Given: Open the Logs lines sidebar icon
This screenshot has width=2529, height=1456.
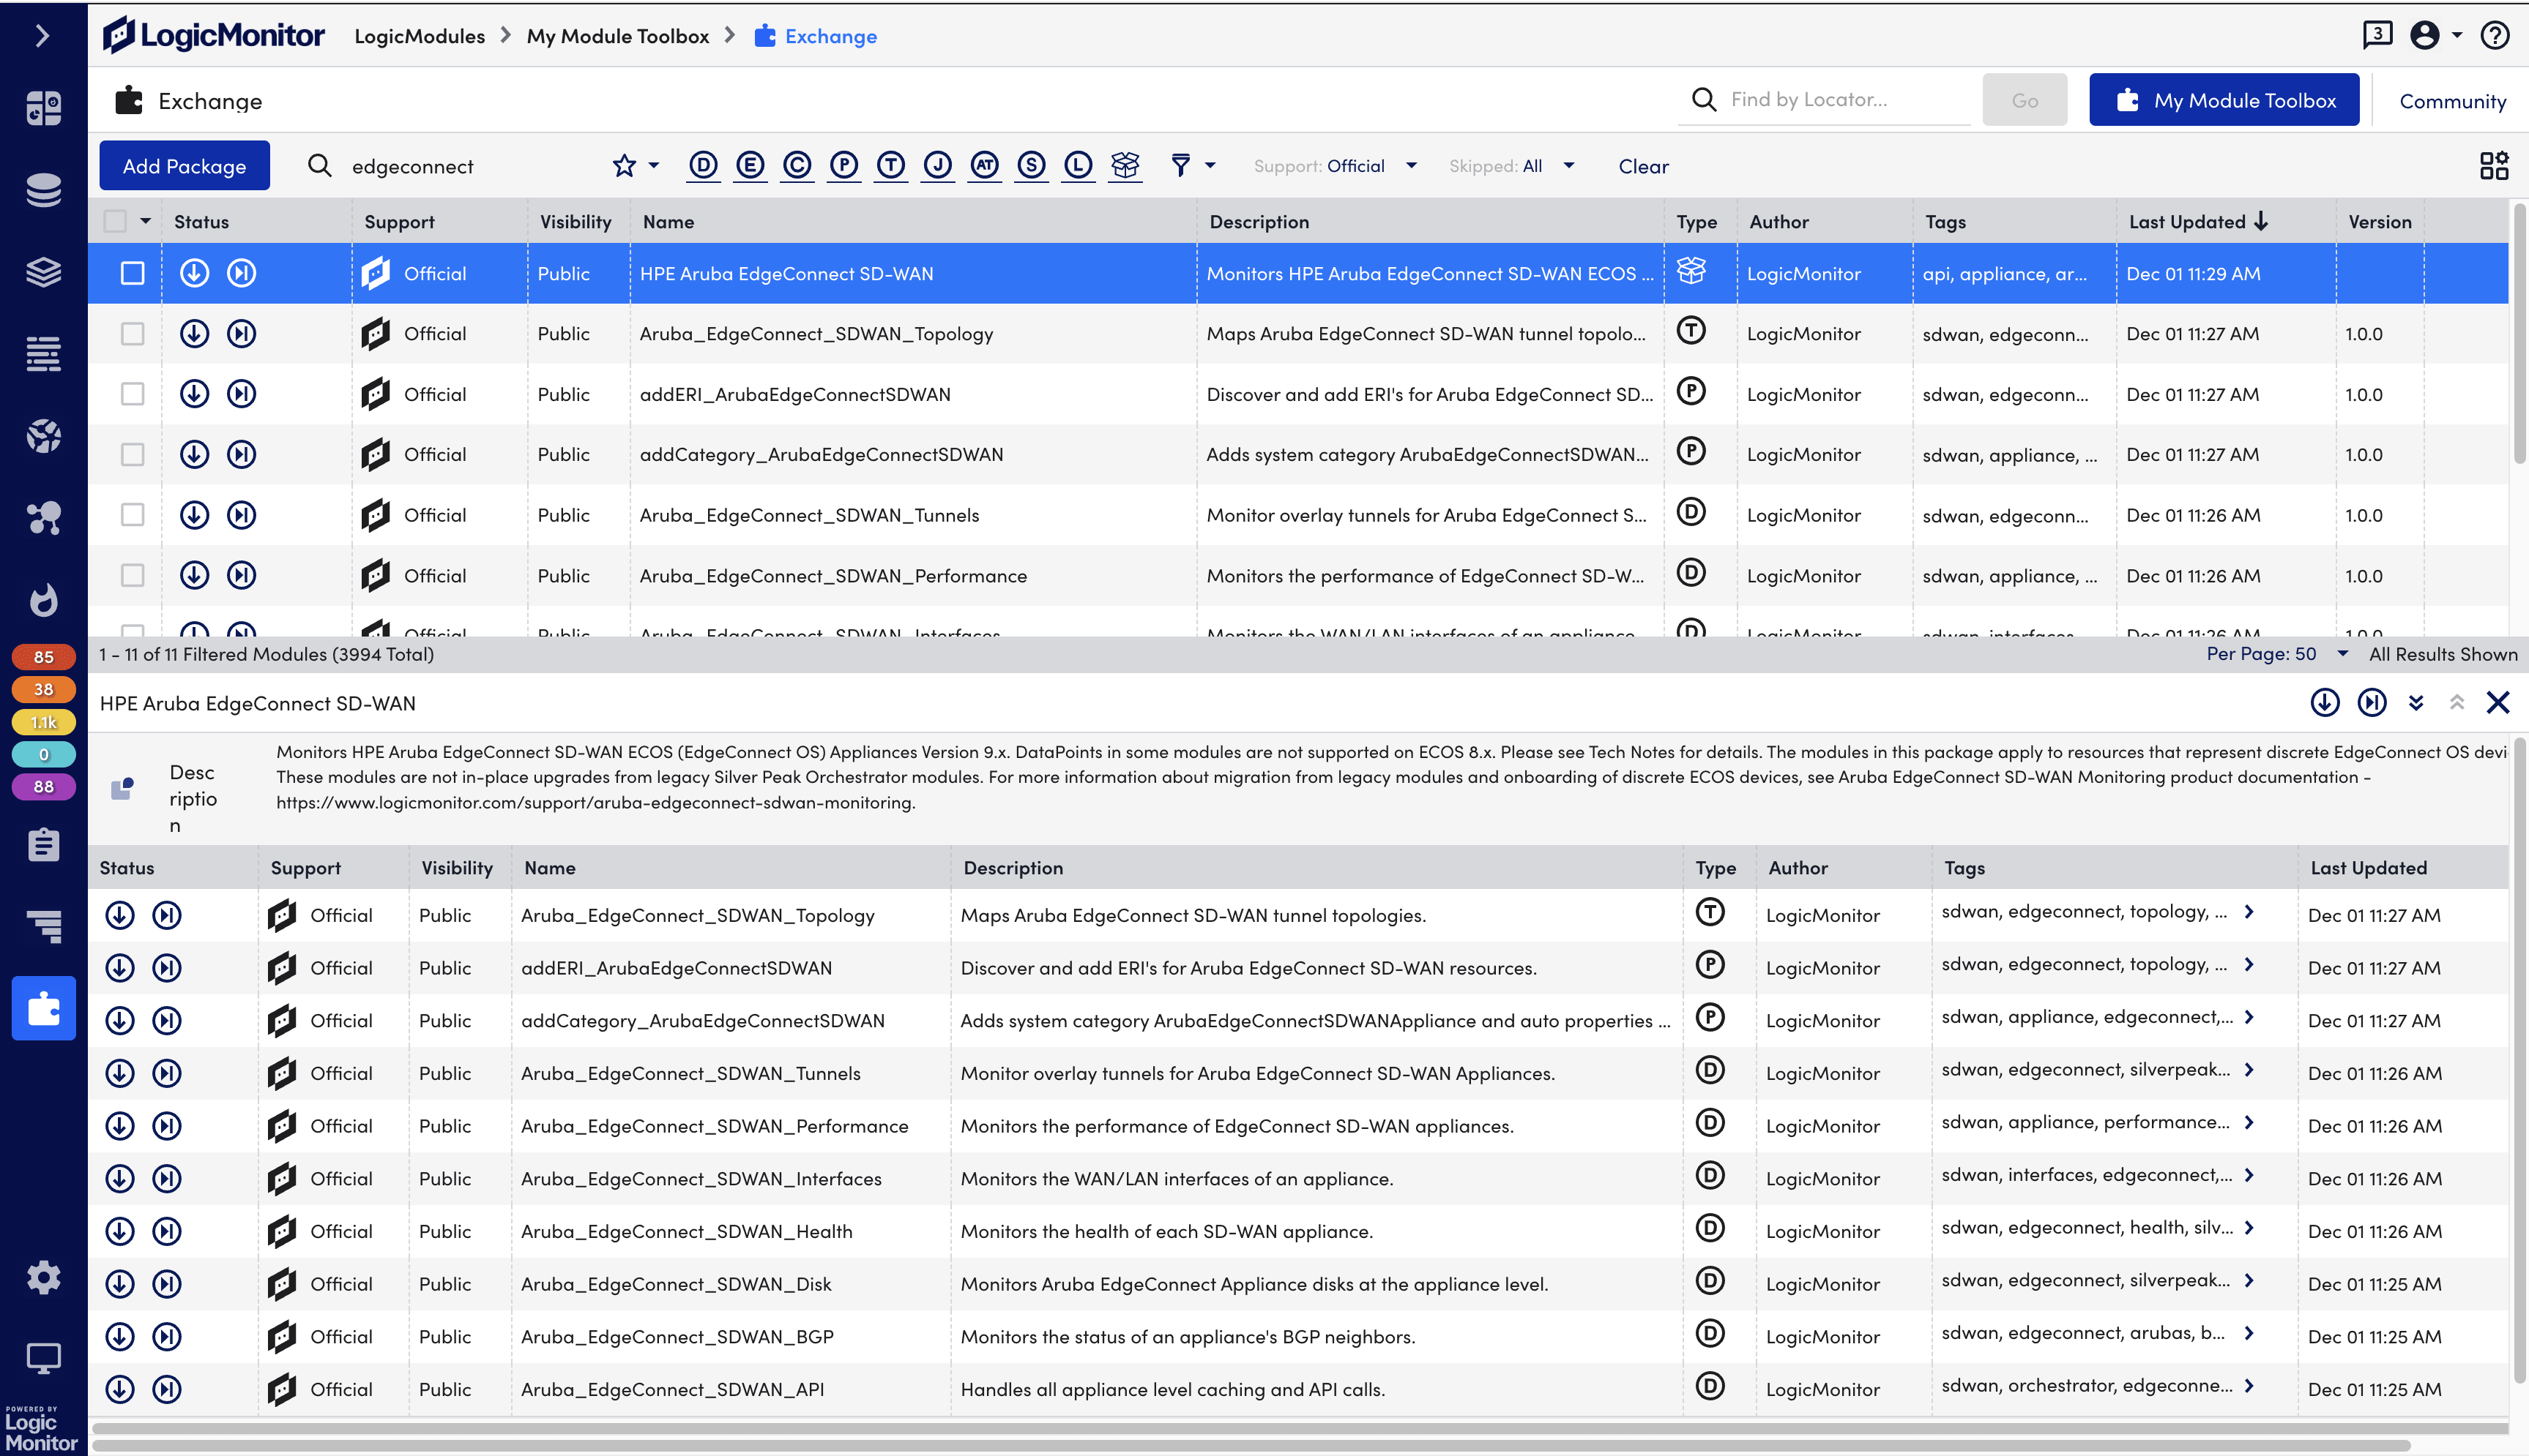Looking at the screenshot, I should 43,354.
